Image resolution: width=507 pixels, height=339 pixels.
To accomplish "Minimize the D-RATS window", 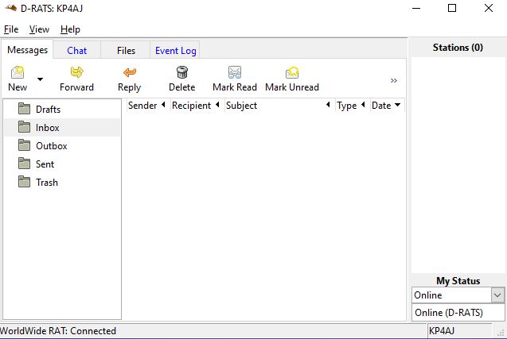I will pos(416,8).
